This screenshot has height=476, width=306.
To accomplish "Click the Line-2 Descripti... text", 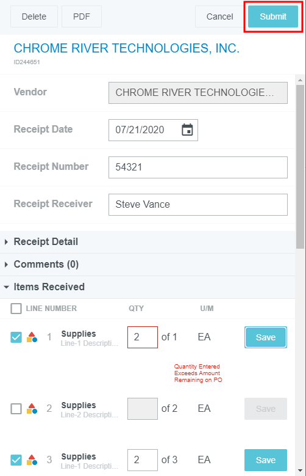I will pos(90,415).
